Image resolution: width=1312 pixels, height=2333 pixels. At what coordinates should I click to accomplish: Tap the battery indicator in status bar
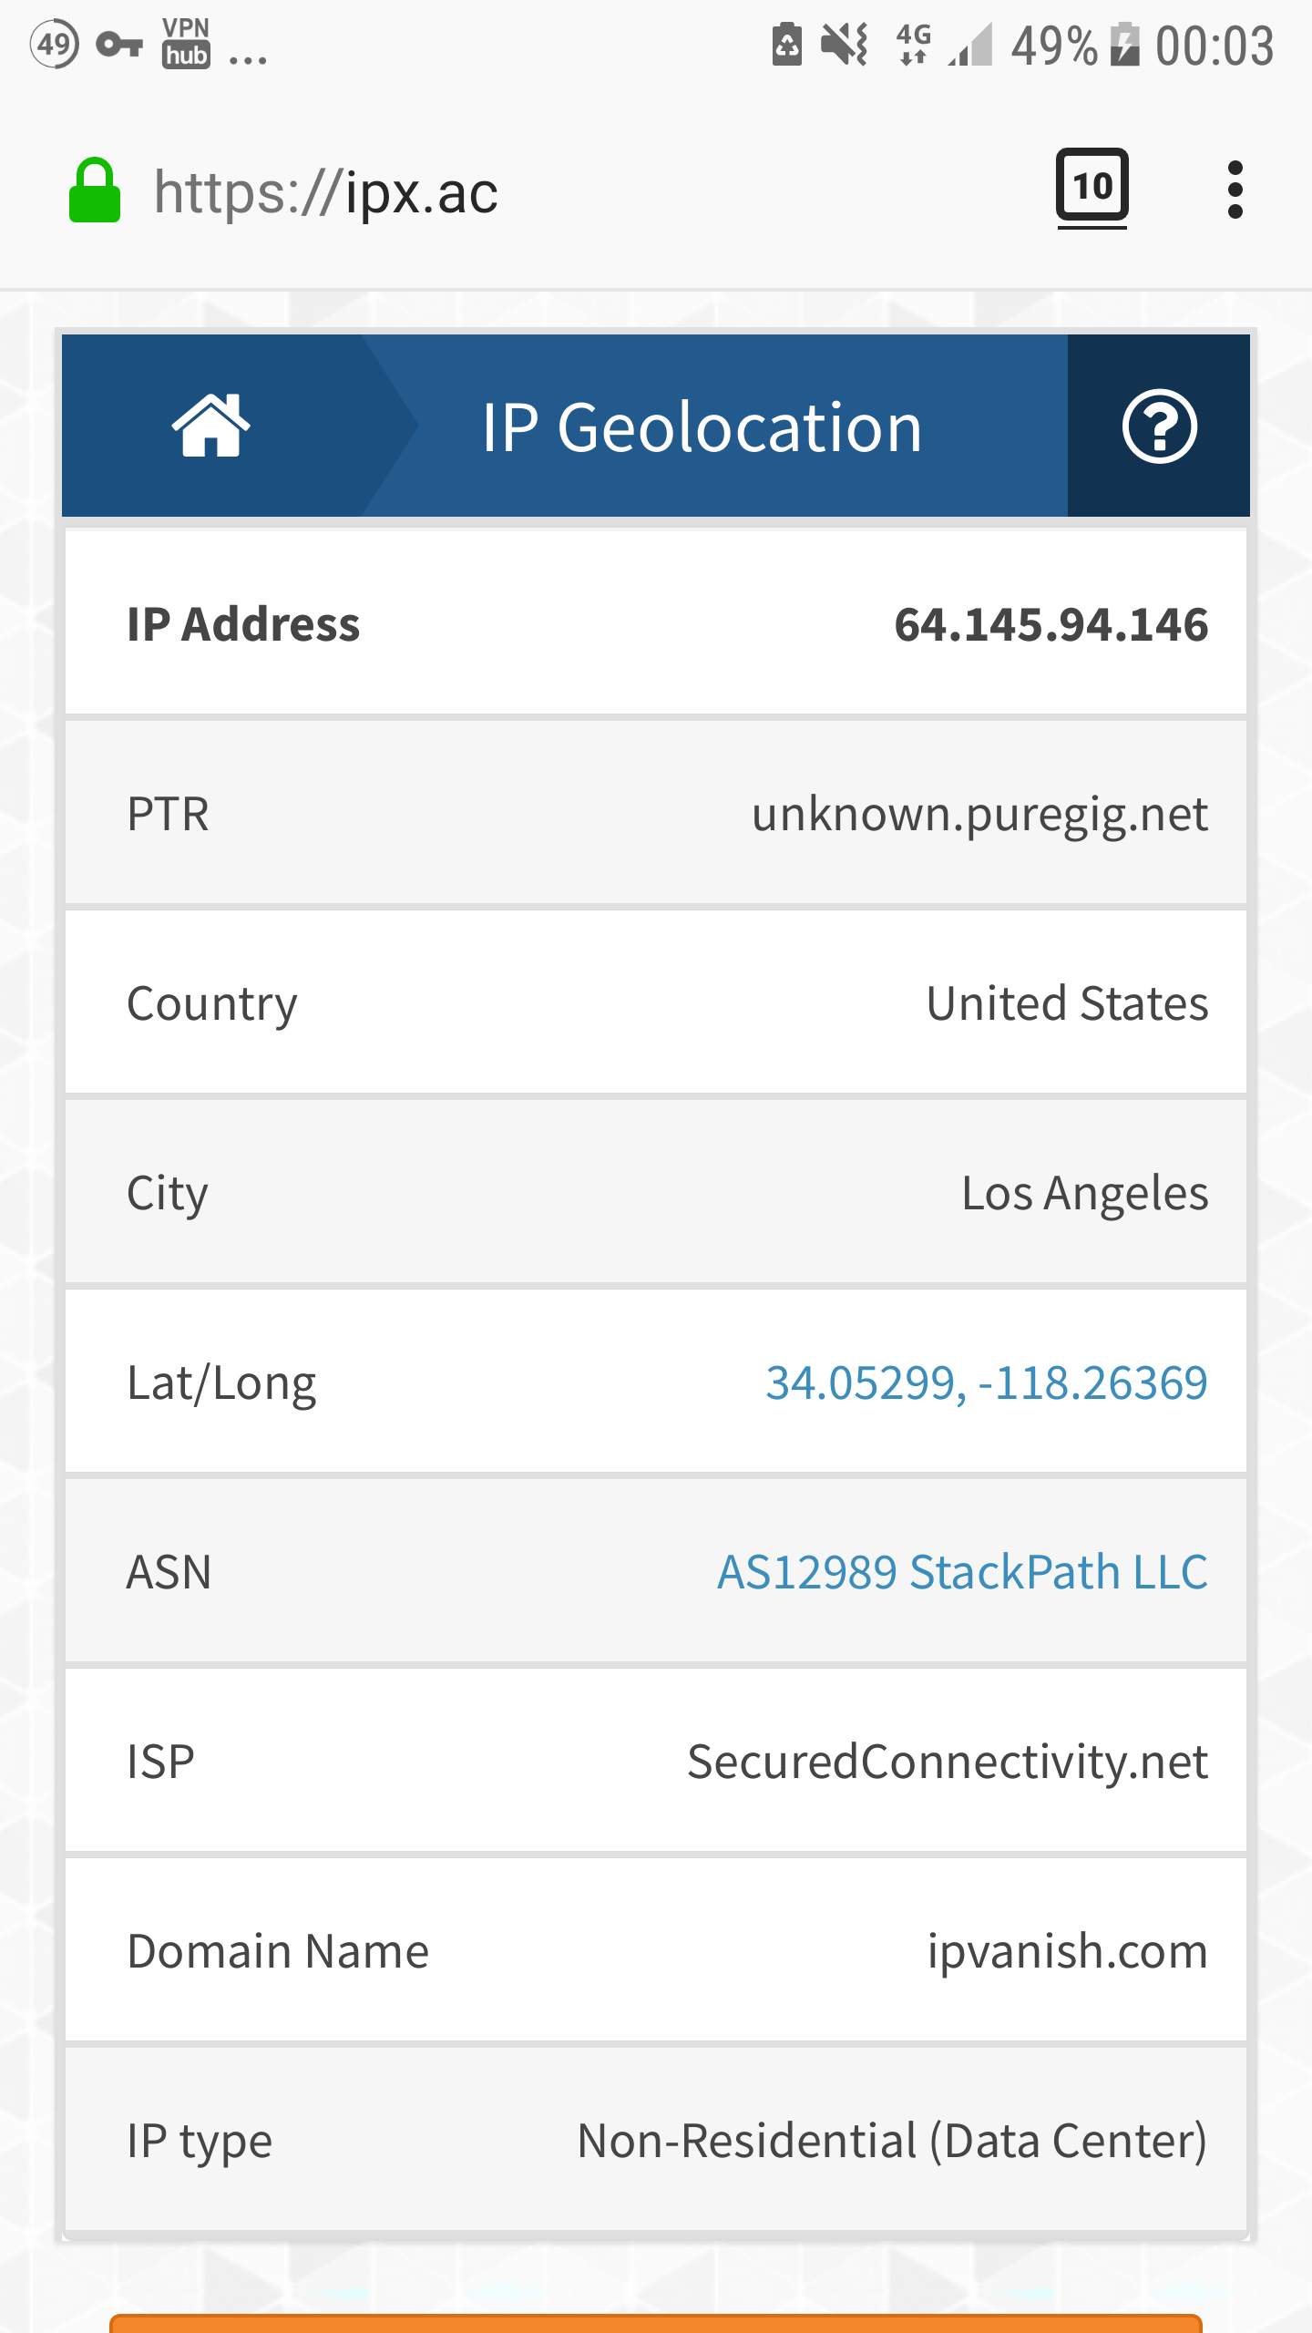tap(1126, 45)
